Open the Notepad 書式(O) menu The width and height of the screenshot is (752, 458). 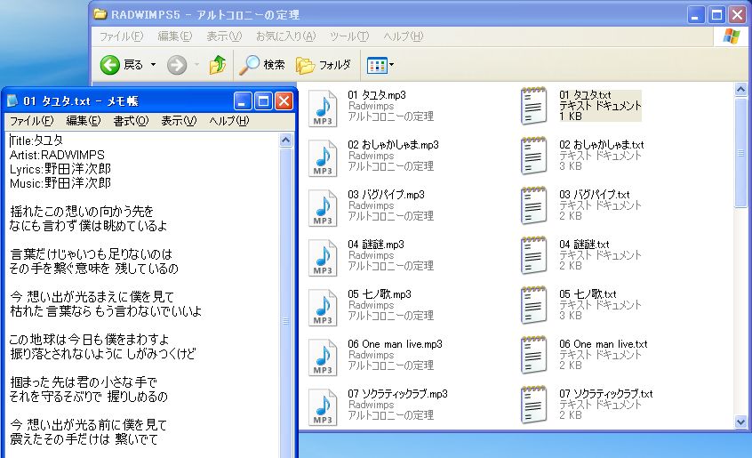tap(131, 121)
